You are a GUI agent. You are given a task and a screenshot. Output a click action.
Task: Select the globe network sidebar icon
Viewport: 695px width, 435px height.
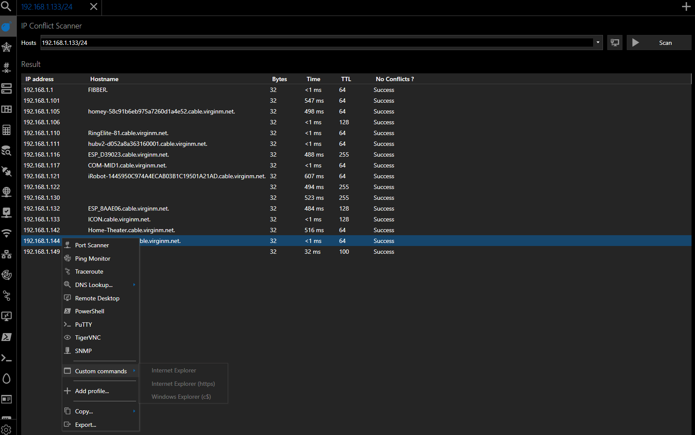click(x=6, y=192)
